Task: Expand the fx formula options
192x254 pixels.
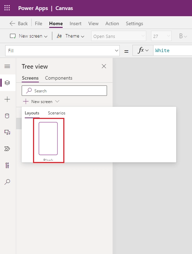Action: tap(143, 50)
